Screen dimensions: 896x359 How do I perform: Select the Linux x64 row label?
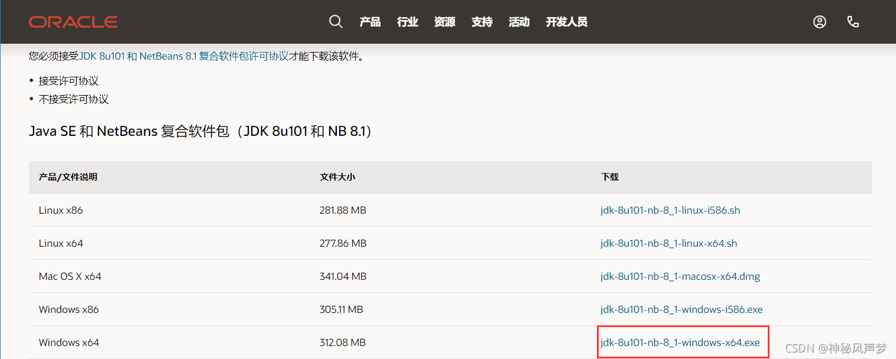click(x=61, y=243)
